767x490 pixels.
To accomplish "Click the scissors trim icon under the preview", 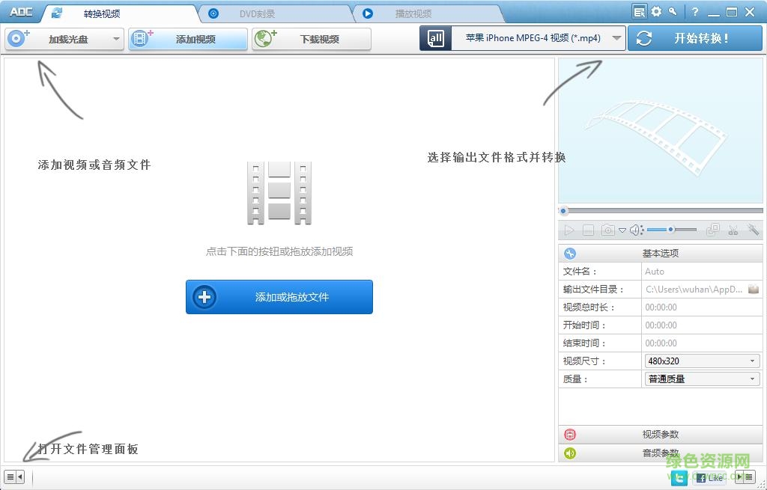I will click(733, 230).
